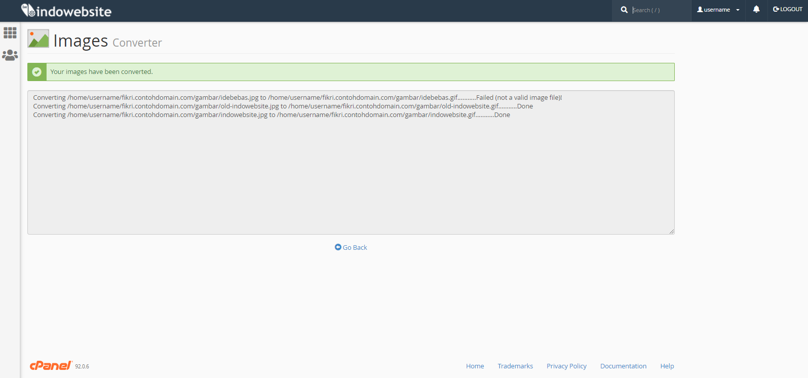Open the notifications bell
Image resolution: width=808 pixels, height=378 pixels.
click(x=756, y=9)
